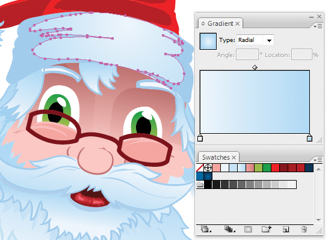Pick the navy blue swatch in first row

pyautogui.click(x=309, y=168)
